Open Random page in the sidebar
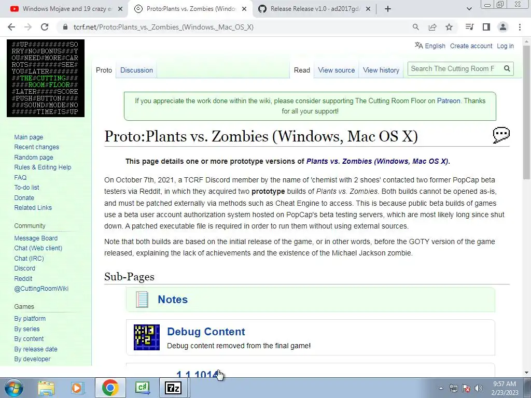The width and height of the screenshot is (531, 398). point(34,158)
